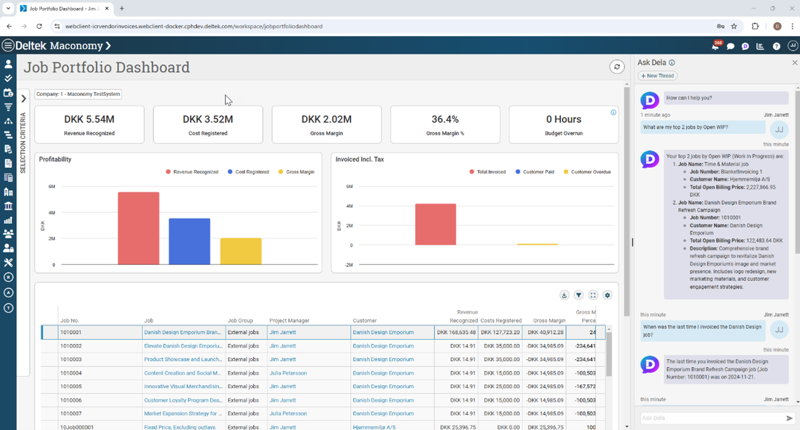Sort by the Project Manager column header
The image size is (800, 430).
(289, 321)
